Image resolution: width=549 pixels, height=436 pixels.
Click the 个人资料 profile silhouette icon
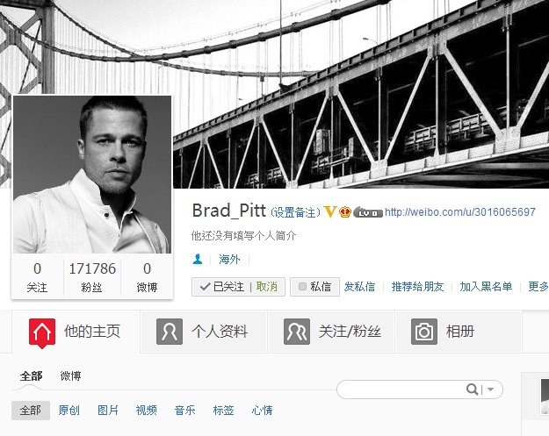tap(170, 332)
